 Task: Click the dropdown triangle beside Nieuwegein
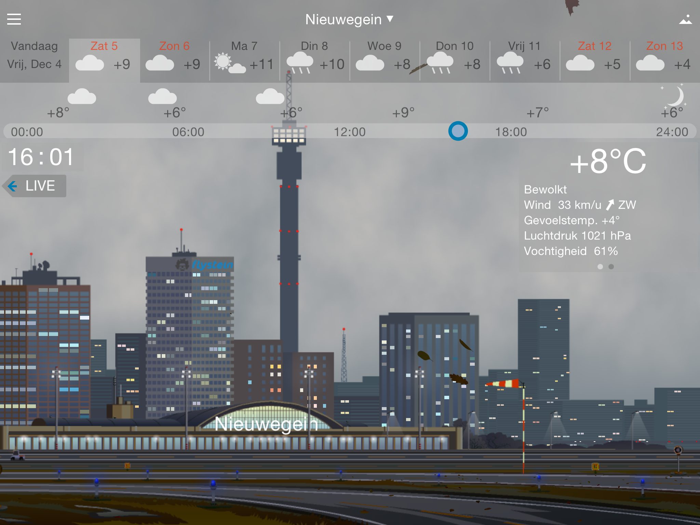[x=390, y=19]
